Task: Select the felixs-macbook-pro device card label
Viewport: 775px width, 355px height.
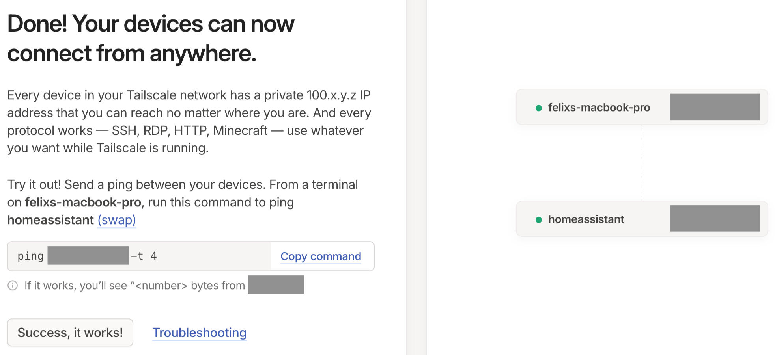Action: tap(599, 107)
